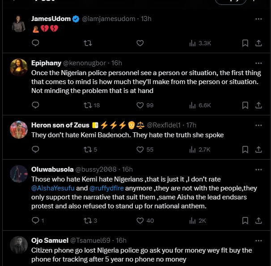Open the @AishaYesufu mention link
This screenshot has height=266, width=271.
pos(53,188)
